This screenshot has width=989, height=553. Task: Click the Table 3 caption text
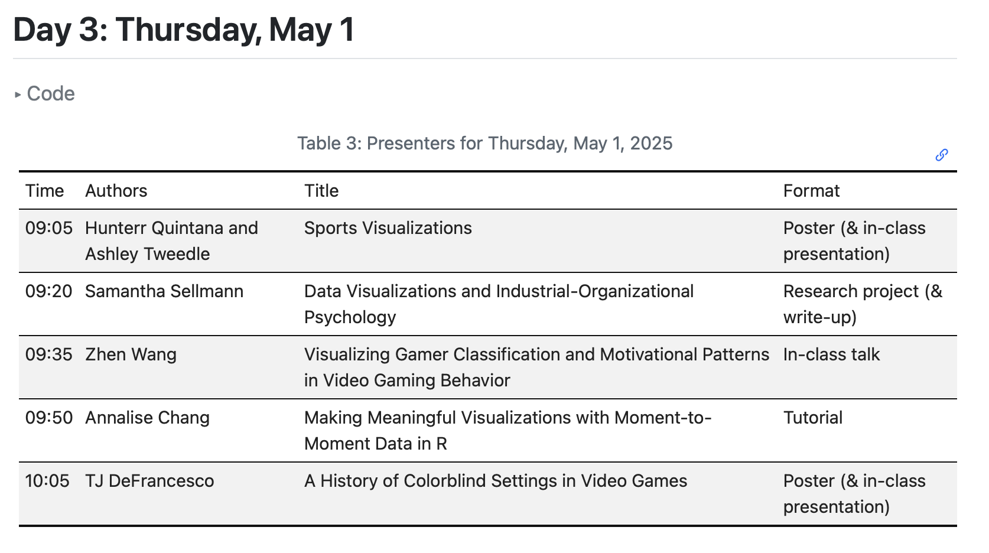coord(484,144)
